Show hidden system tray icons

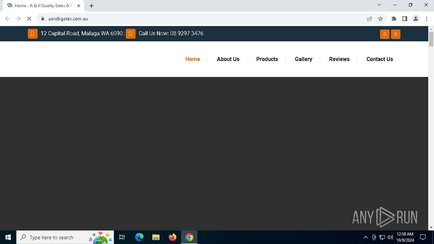tap(366, 237)
